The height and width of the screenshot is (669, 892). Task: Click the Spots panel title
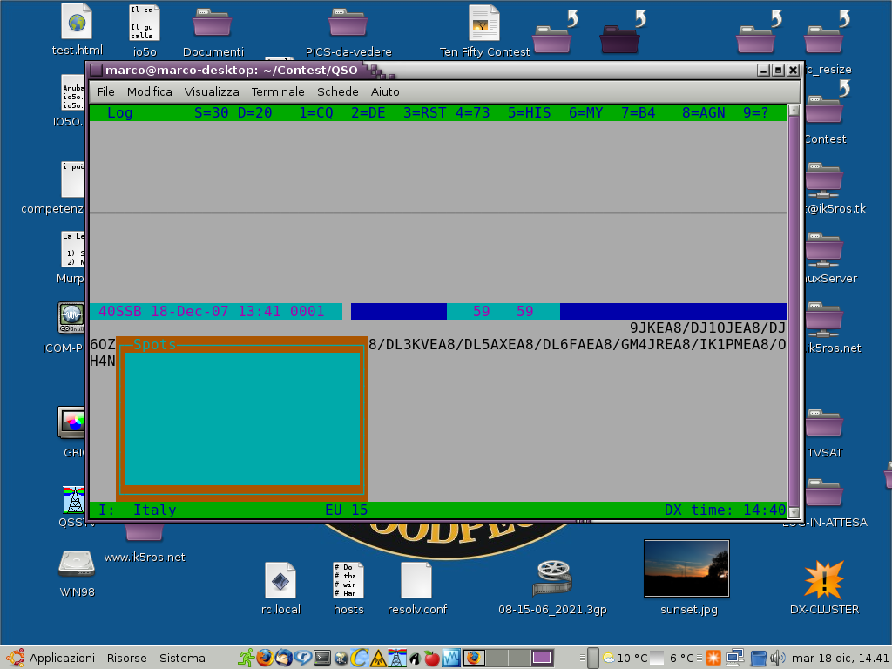click(x=154, y=344)
